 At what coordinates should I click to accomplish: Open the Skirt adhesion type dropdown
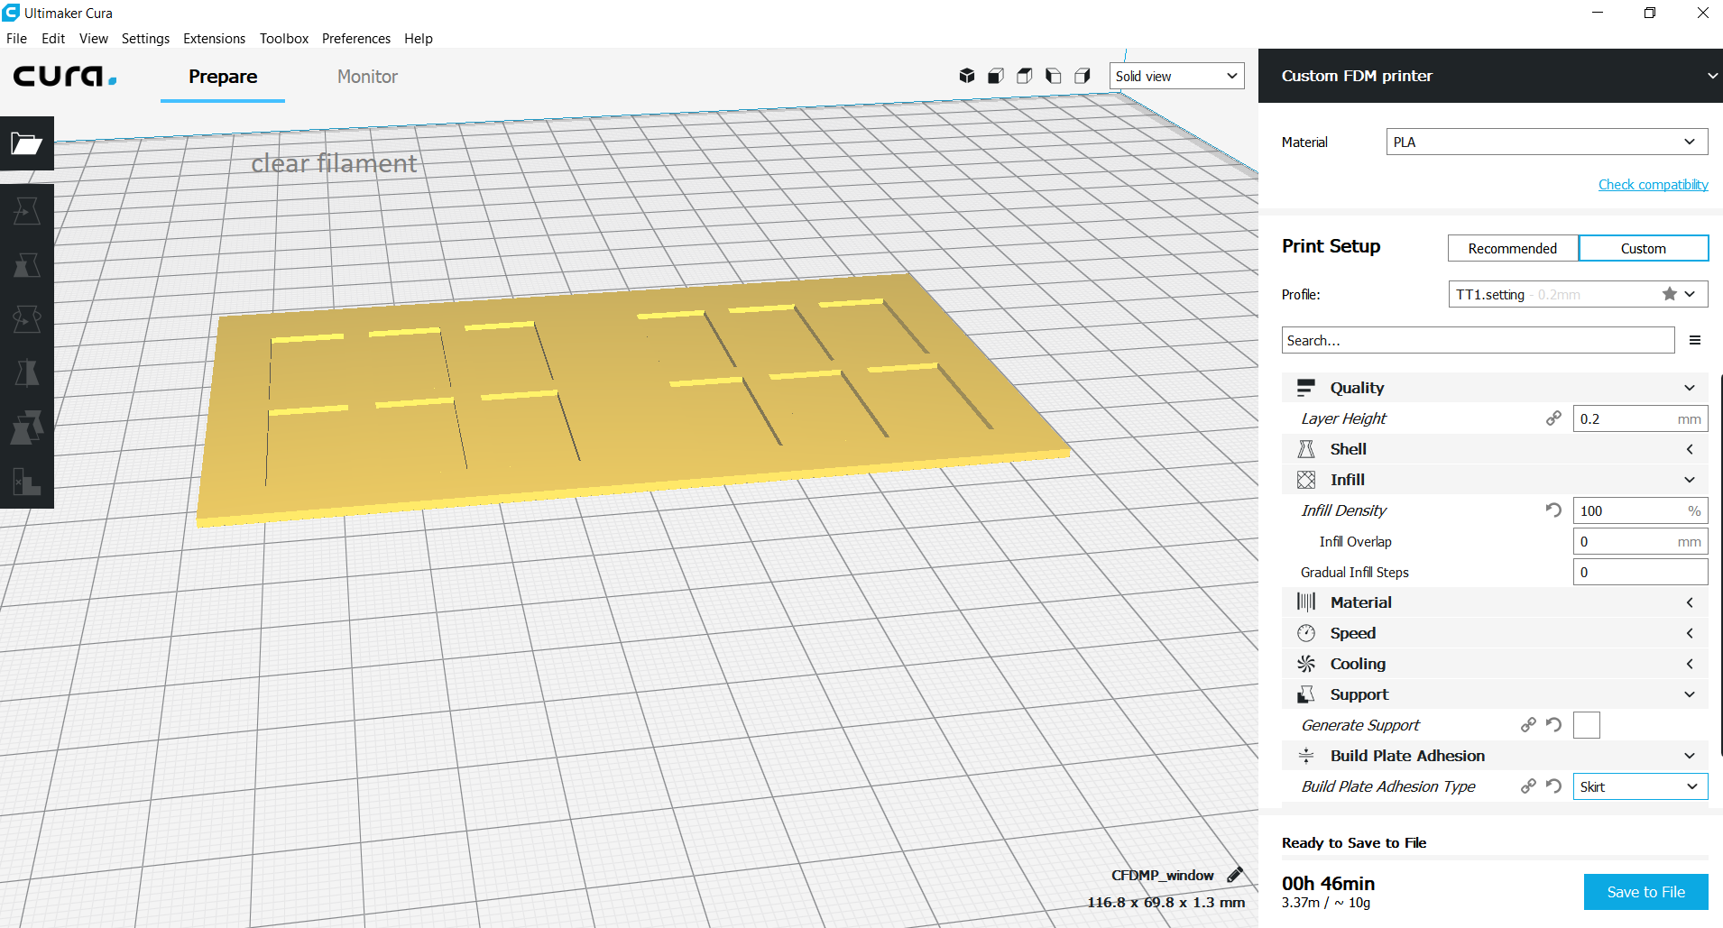coord(1641,786)
